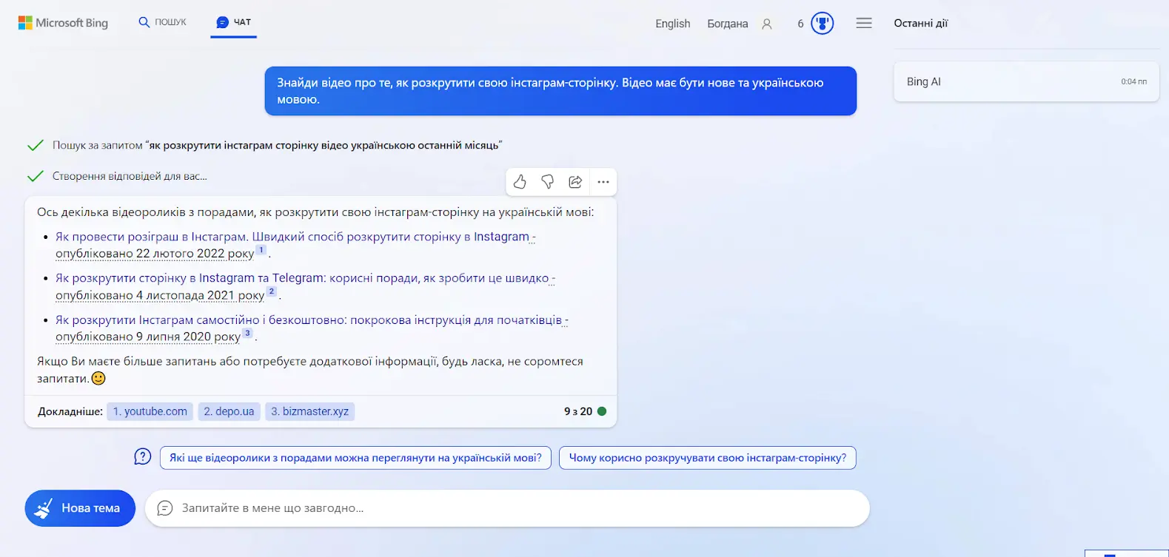Click the user profile avatar icon
This screenshot has height=557, width=1169.
coord(767,24)
